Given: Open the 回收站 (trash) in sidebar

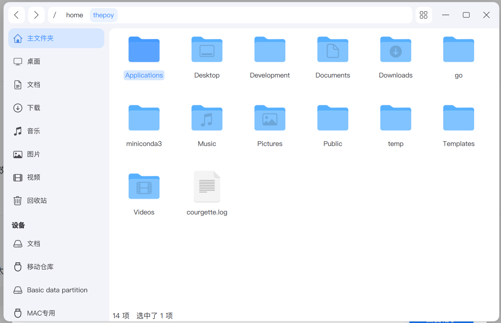Looking at the screenshot, I should pyautogui.click(x=37, y=200).
